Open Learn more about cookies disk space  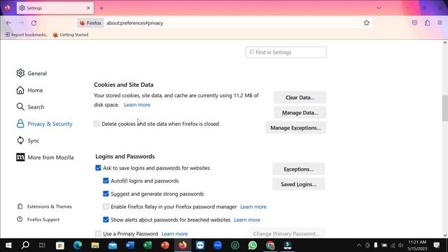click(x=137, y=104)
